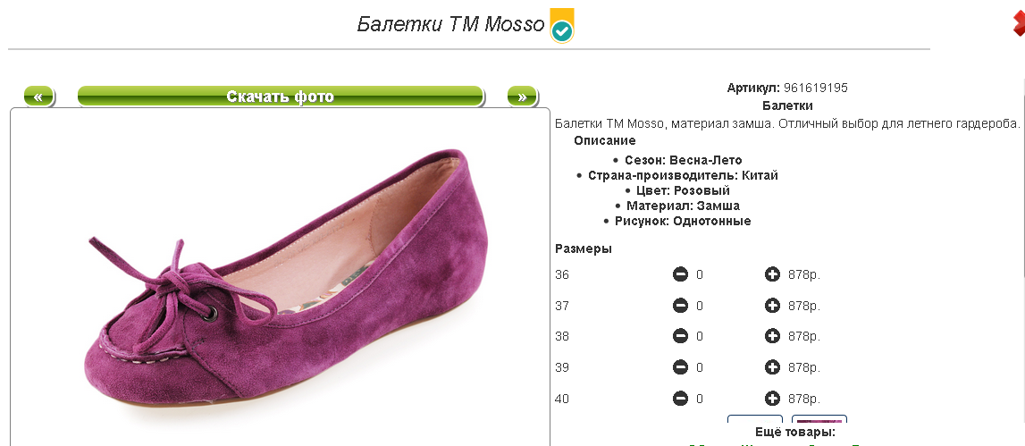1025x446 pixels.
Task: Go to next photo with » button
Action: pos(522,97)
